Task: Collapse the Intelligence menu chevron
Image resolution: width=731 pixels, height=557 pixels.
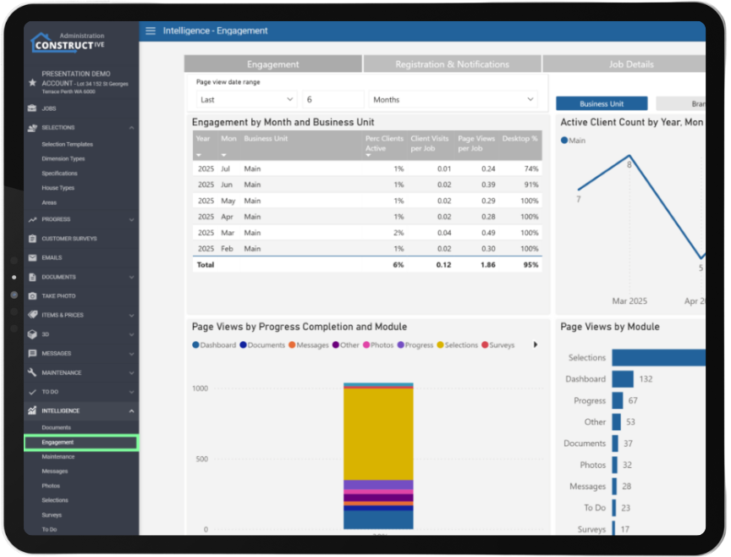Action: pos(131,411)
